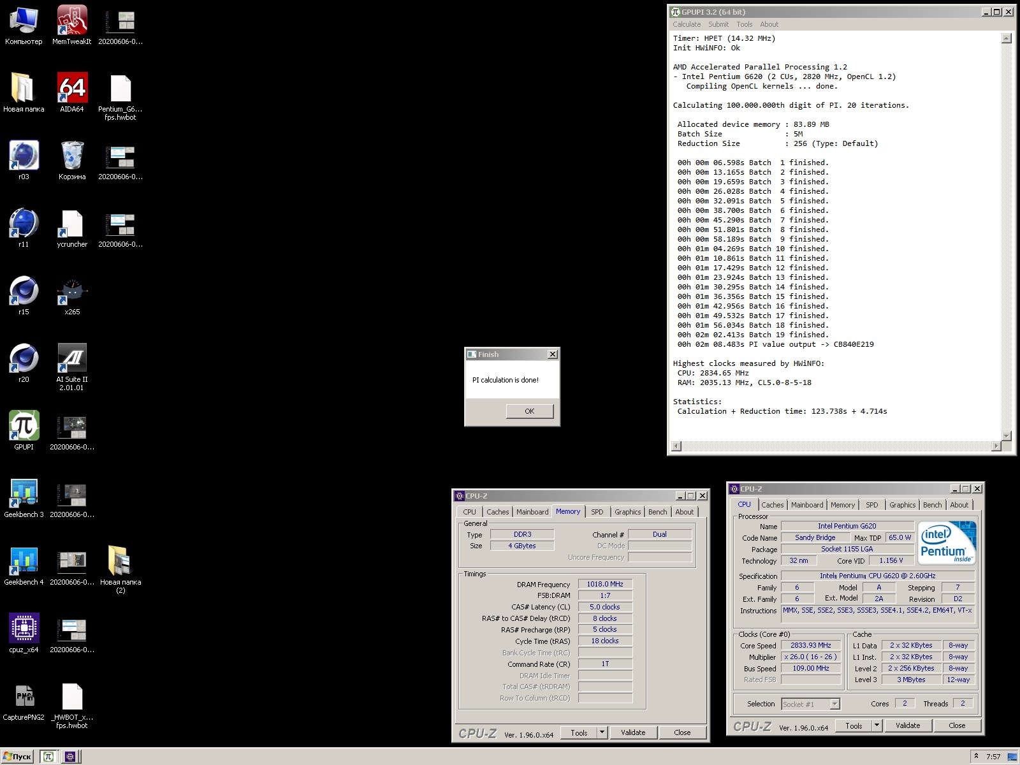Click the PI value output CB840E219 line

(x=775, y=344)
